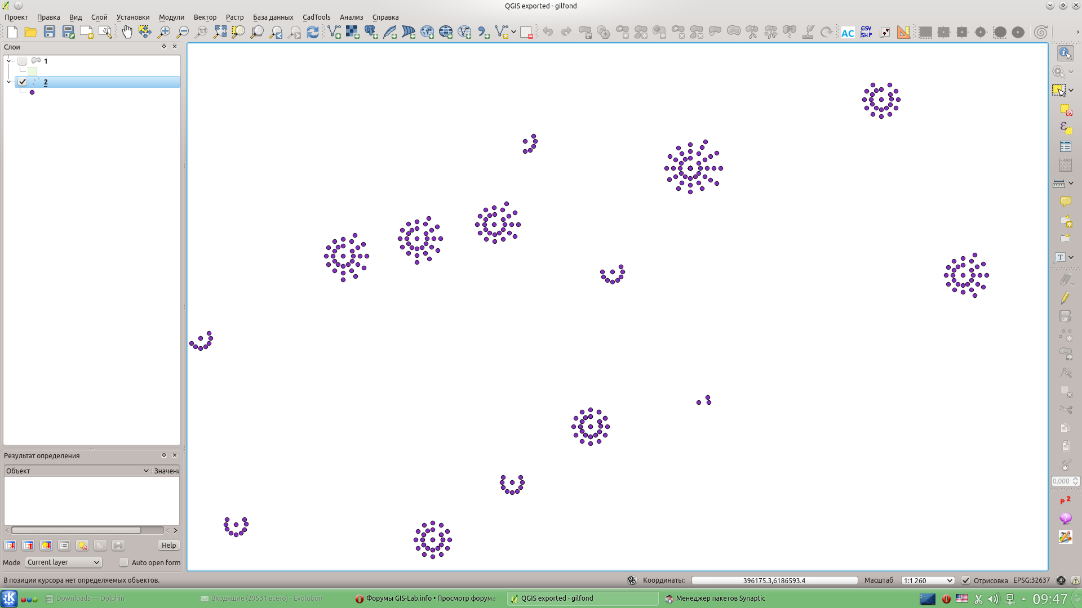Enable visibility checkbox for layer 1

click(23, 61)
